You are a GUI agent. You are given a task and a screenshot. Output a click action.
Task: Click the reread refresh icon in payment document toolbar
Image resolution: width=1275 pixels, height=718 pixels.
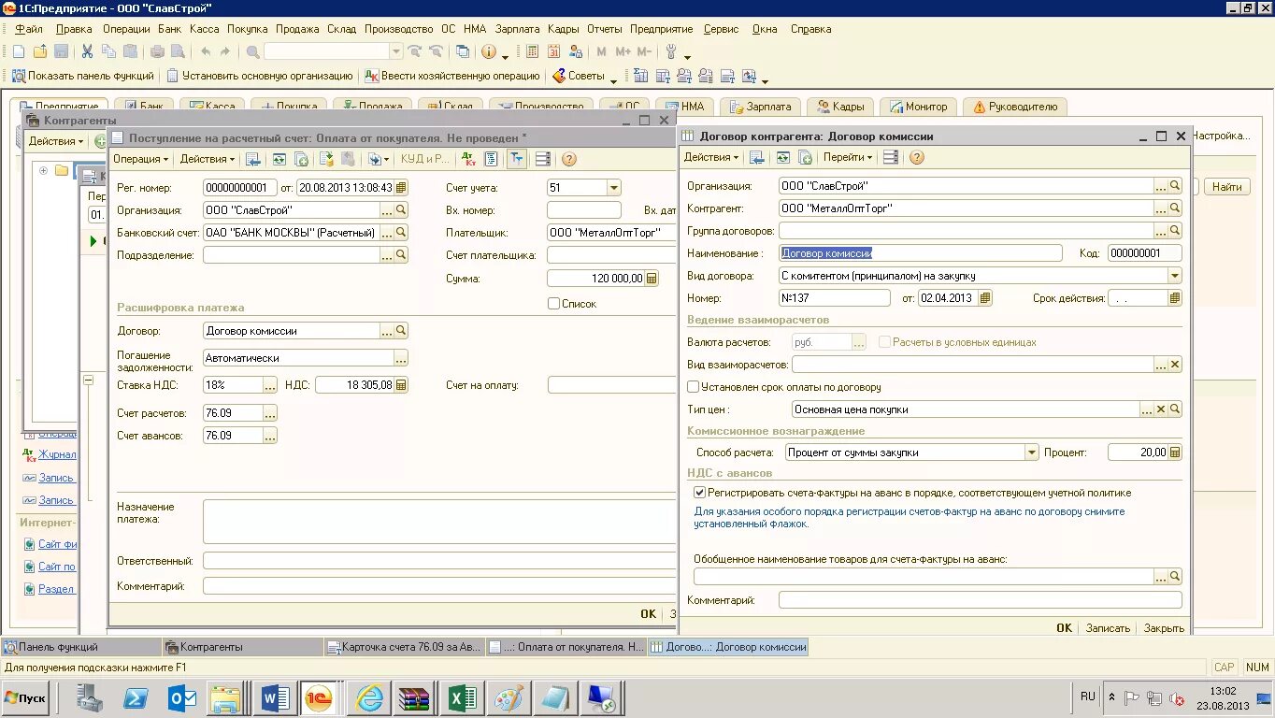tap(279, 159)
